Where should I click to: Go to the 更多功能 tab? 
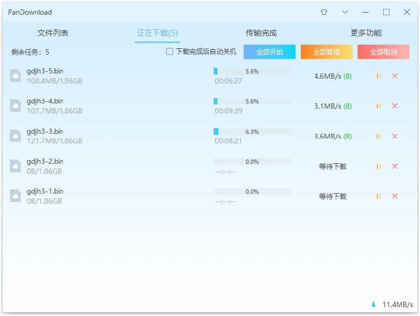click(x=366, y=33)
